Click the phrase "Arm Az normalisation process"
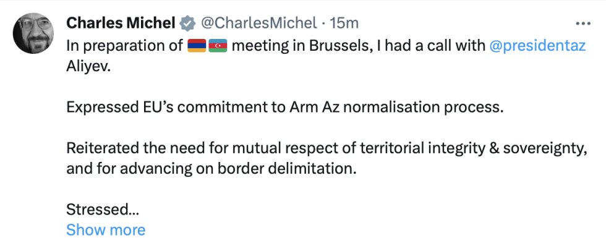This screenshot has width=606, height=246. point(396,108)
